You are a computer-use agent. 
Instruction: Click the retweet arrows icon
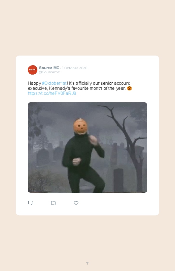click(53, 203)
